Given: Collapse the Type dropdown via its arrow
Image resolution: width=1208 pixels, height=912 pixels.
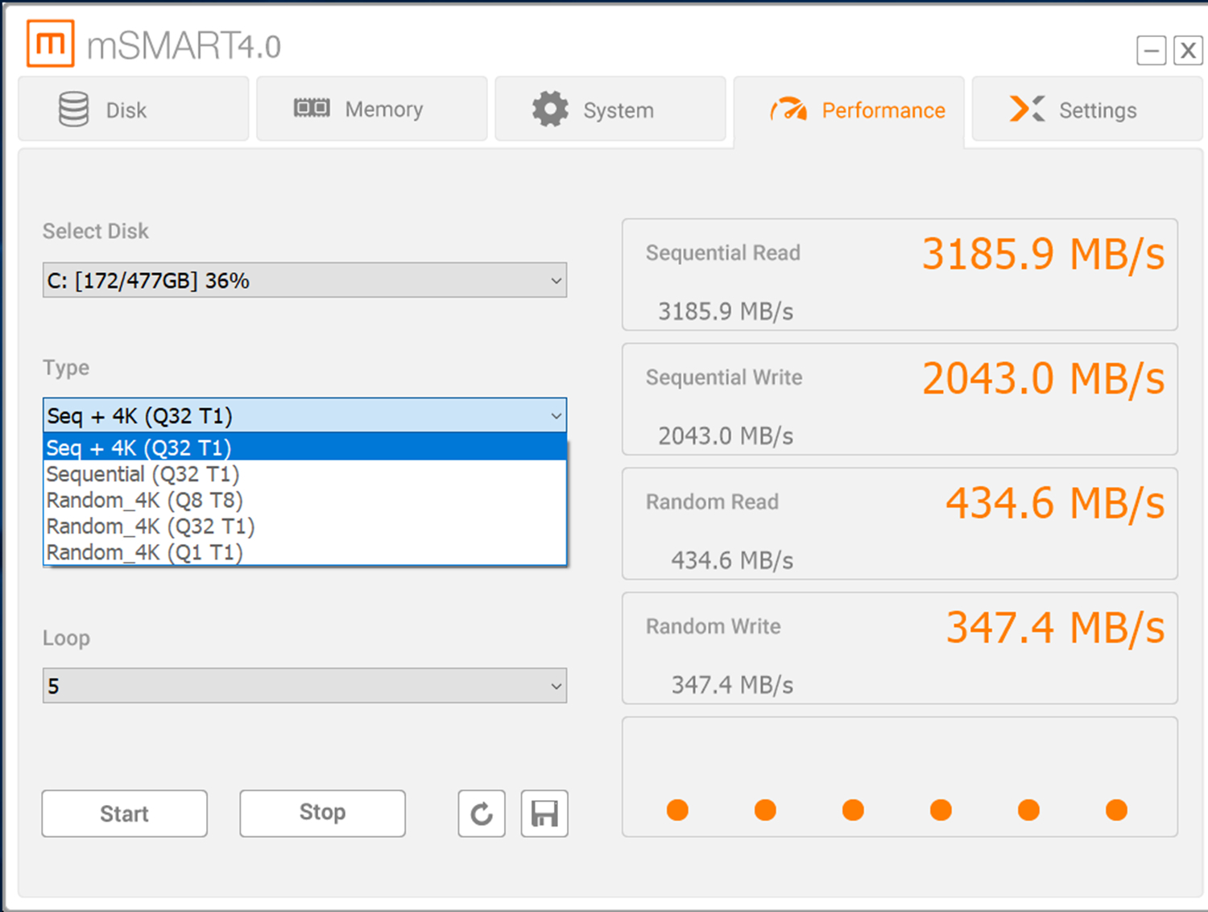Looking at the screenshot, I should [556, 416].
